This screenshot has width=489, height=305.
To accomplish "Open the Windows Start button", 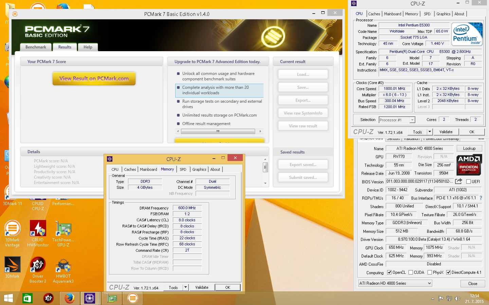I will pyautogui.click(x=8, y=298).
